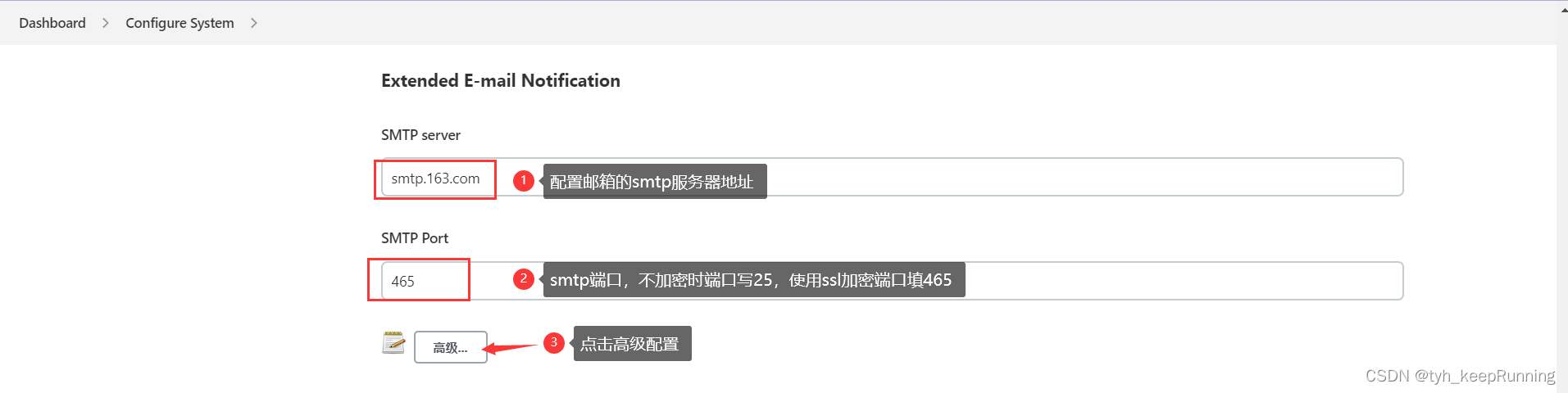This screenshot has height=393, width=1568.
Task: Click the red arrow pointing to 高级
Action: point(510,348)
